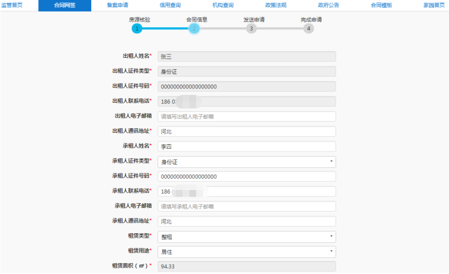Click step 2 circle 合同信息
Image resolution: width=449 pixels, height=274 pixels.
click(x=194, y=28)
